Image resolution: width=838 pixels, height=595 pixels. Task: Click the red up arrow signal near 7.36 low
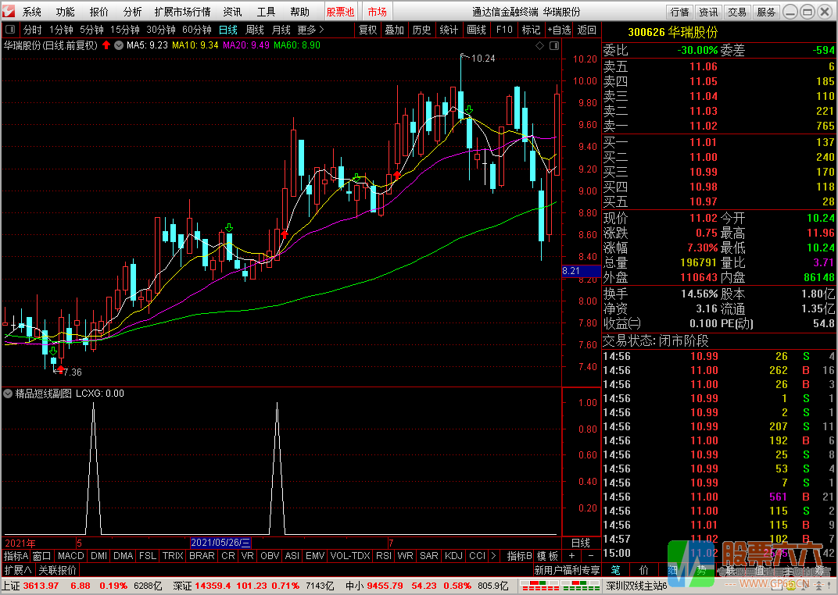(60, 369)
